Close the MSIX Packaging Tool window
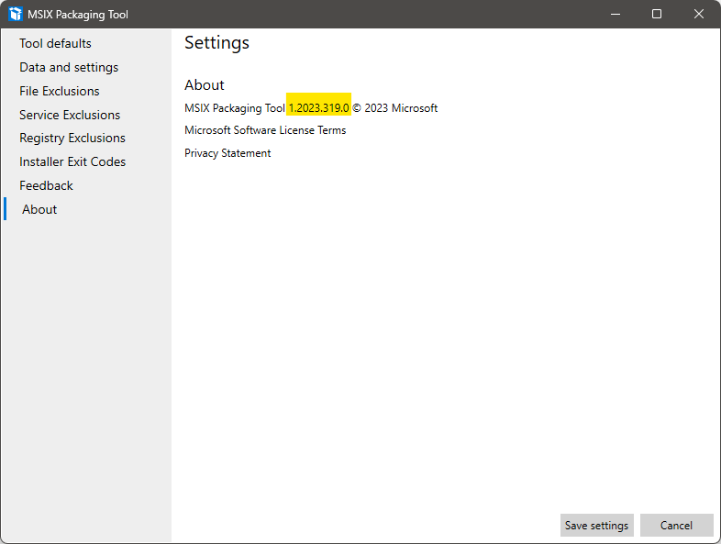This screenshot has height=544, width=721. coord(699,14)
